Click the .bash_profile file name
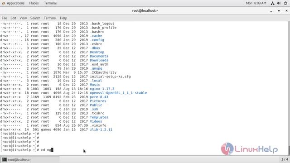The width and height of the screenshot is (290, 163). point(103,28)
